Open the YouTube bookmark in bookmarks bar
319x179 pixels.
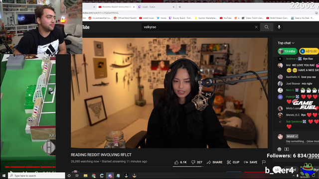[x=225, y=18]
